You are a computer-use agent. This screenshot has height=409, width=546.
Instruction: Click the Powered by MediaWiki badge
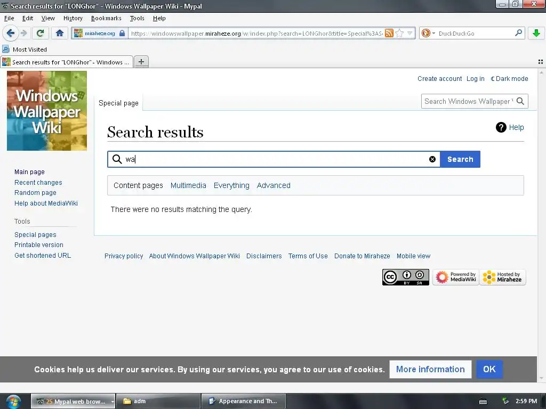(455, 277)
